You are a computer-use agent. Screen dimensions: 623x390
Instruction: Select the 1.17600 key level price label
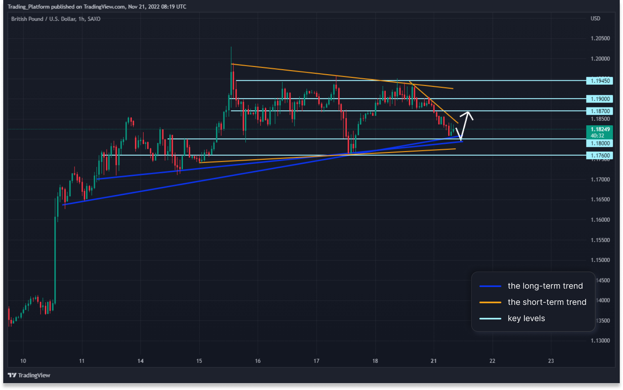point(599,155)
